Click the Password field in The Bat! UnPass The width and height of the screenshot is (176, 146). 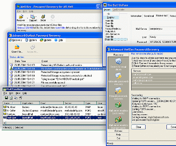click(162, 42)
